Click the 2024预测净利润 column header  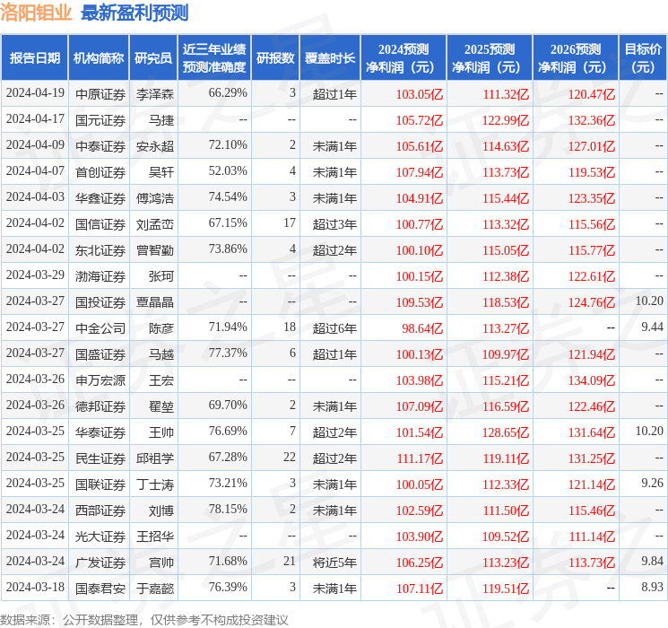(403, 58)
